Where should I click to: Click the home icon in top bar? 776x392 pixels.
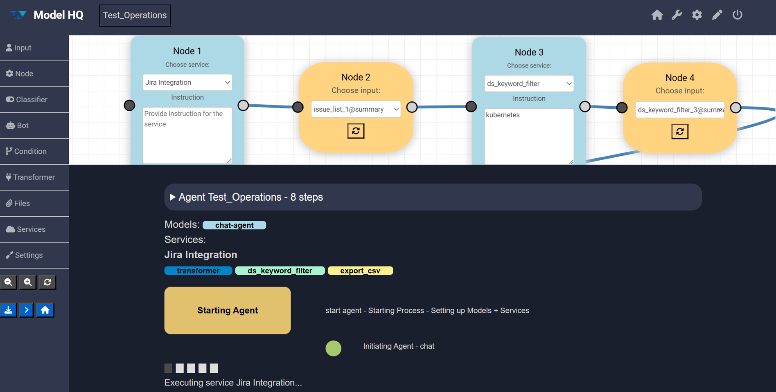click(x=657, y=15)
